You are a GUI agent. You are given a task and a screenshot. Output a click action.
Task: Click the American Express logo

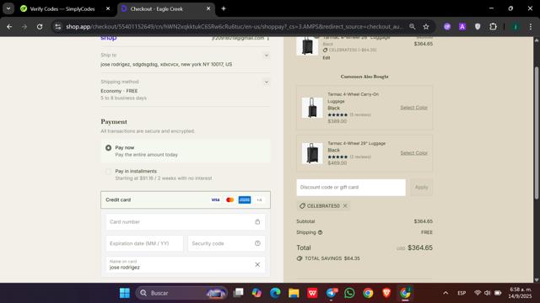245,199
